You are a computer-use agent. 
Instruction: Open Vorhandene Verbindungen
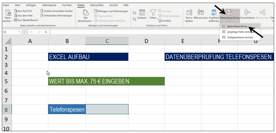(56, 16)
